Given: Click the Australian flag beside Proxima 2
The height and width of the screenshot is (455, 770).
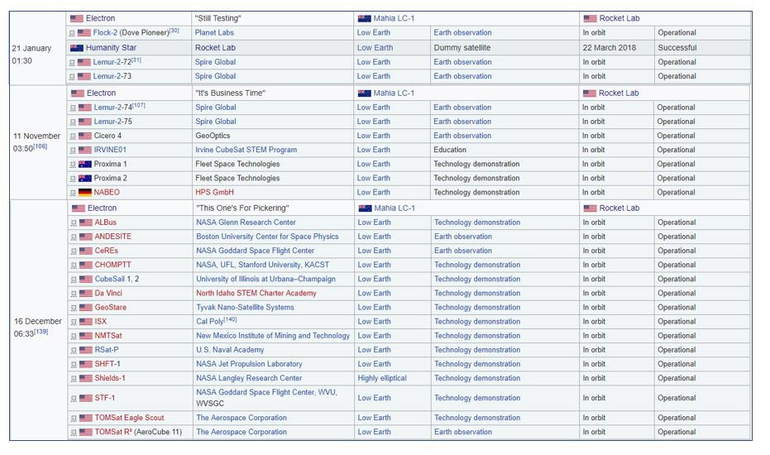Looking at the screenshot, I should pyautogui.click(x=85, y=179).
